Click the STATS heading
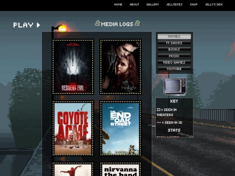The image size is (235, 176). tap(174, 130)
